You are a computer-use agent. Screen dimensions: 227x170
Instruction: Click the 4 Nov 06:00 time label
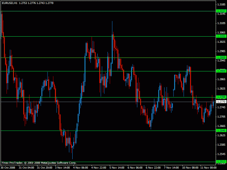pos(81,168)
